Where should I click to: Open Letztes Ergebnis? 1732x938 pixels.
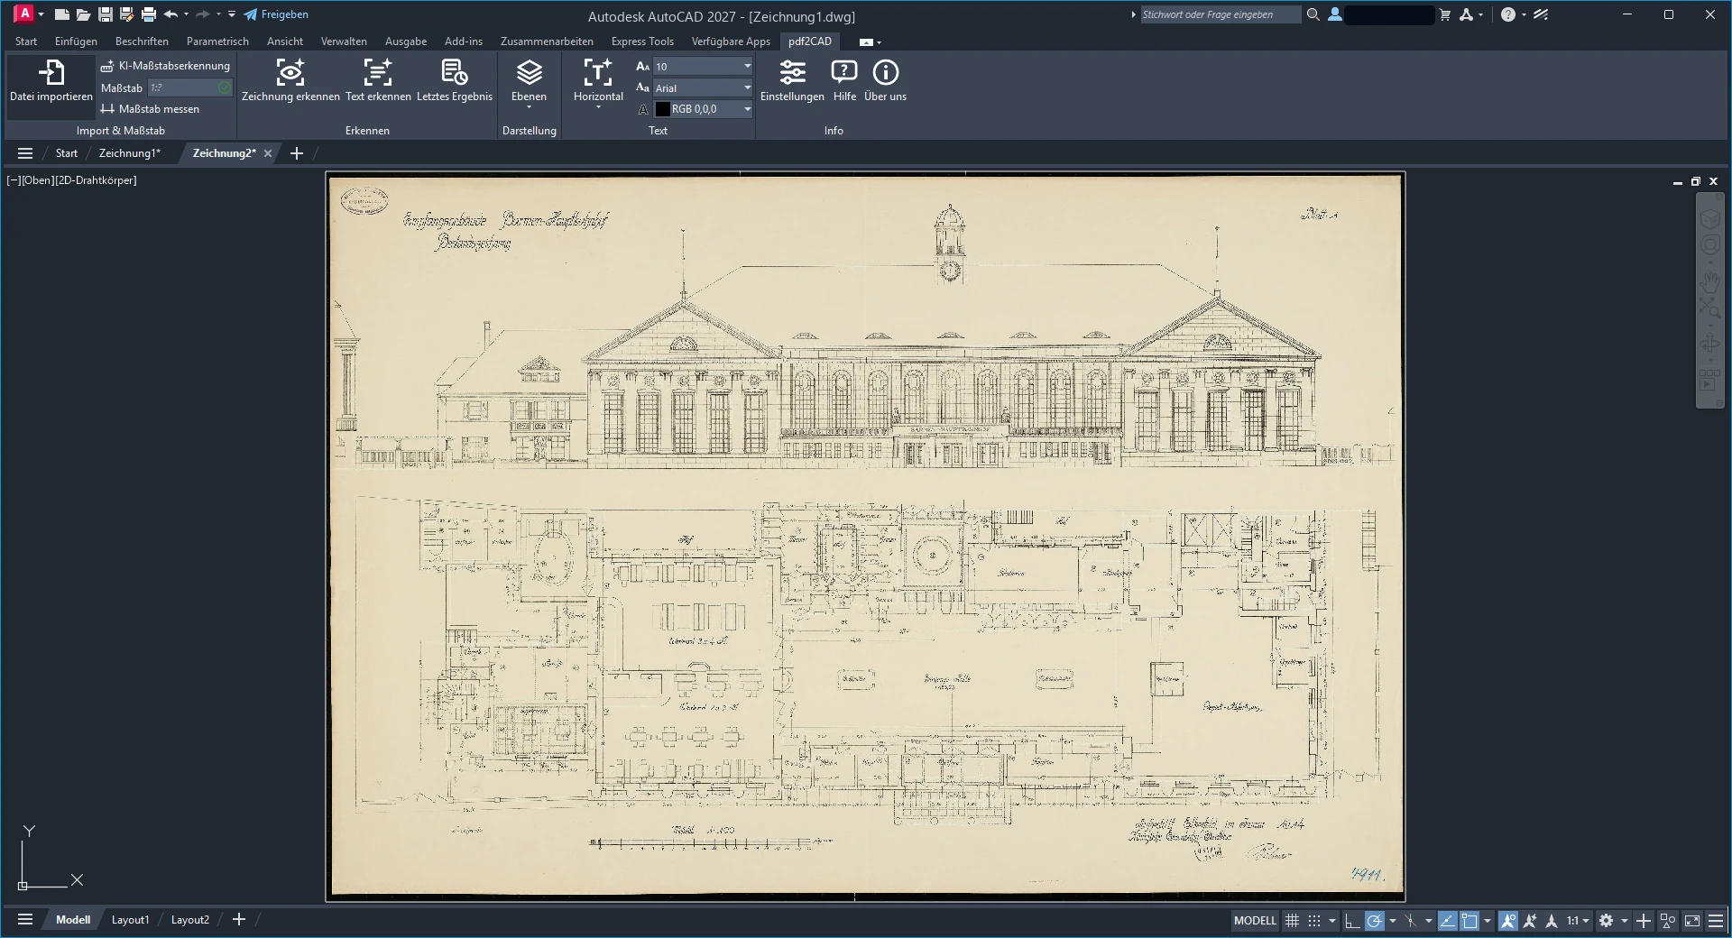pyautogui.click(x=455, y=80)
